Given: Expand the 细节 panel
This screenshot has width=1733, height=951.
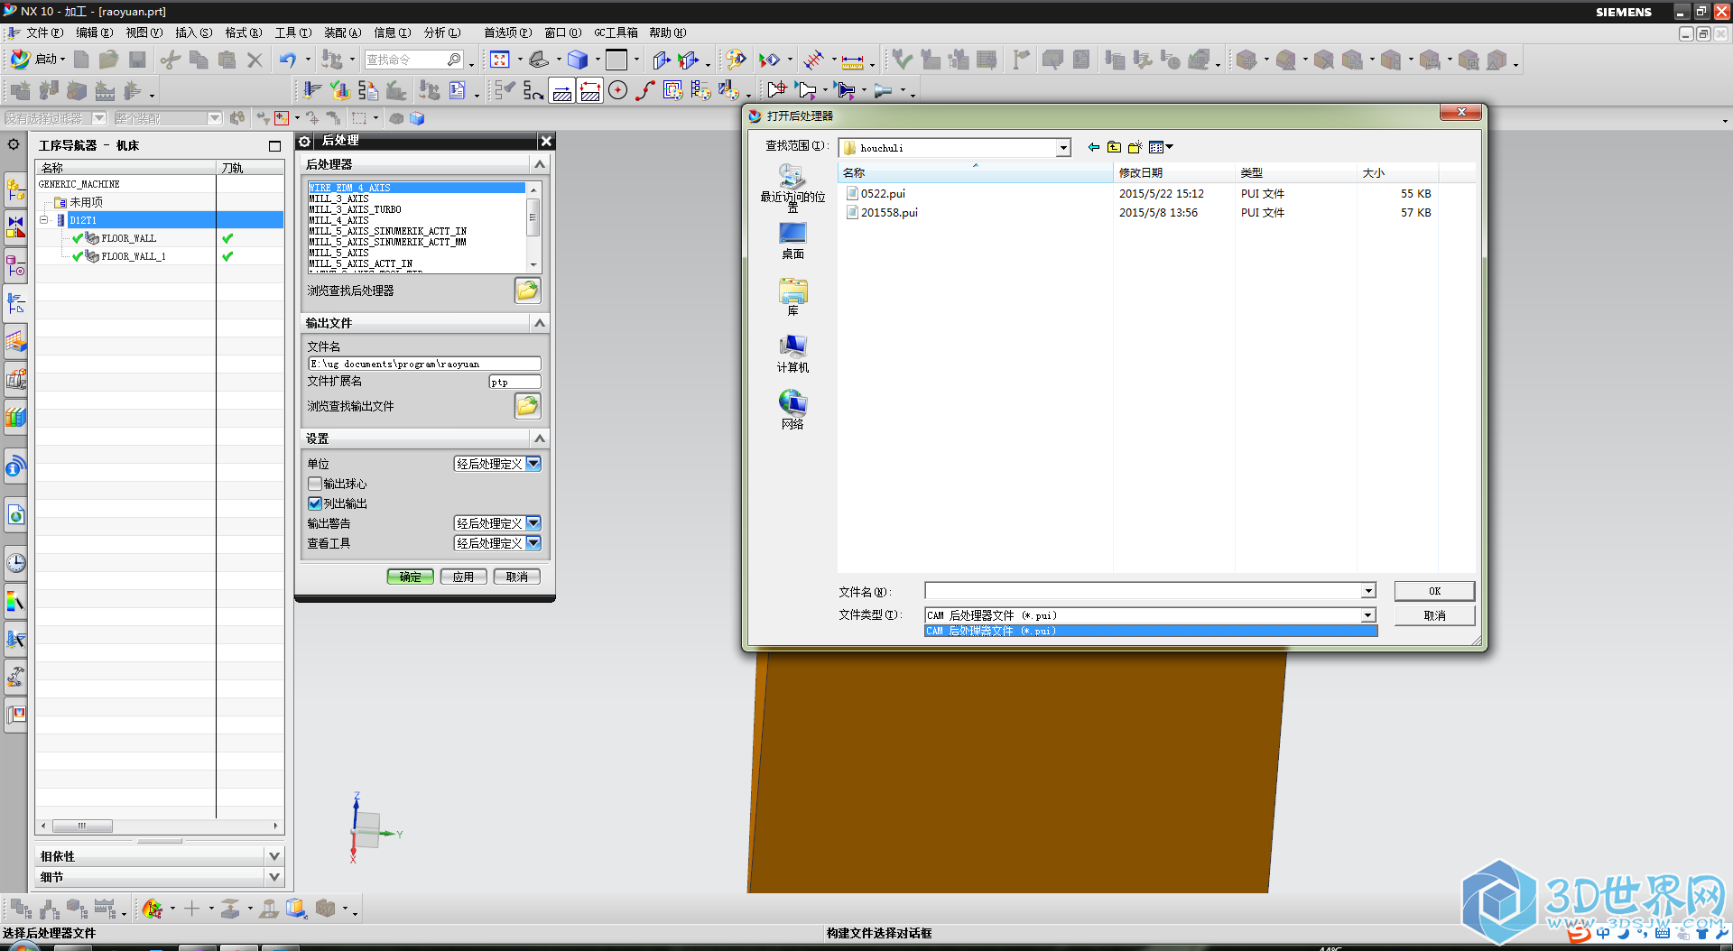Looking at the screenshot, I should 274,876.
